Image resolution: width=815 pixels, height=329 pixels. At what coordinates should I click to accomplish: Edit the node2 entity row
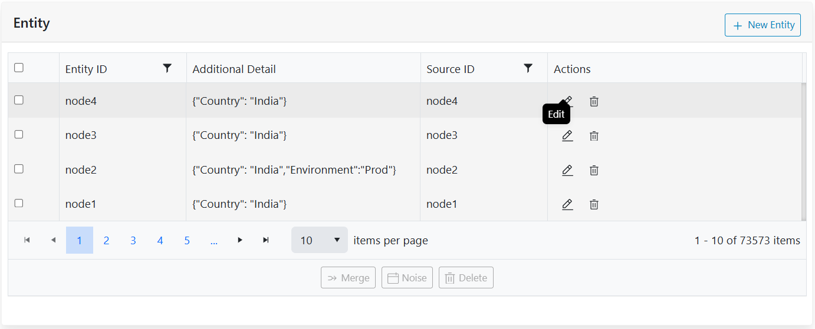[567, 170]
